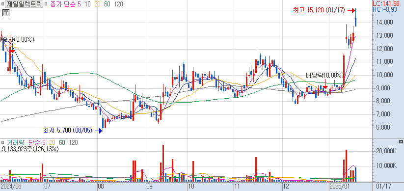Click the red arrow beside 최고 15,120
This screenshot has width=404, height=191.
click(351, 10)
